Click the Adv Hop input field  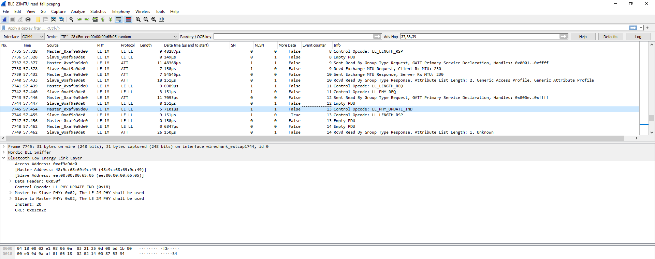(x=480, y=37)
